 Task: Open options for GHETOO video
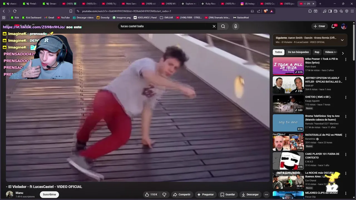[346, 97]
